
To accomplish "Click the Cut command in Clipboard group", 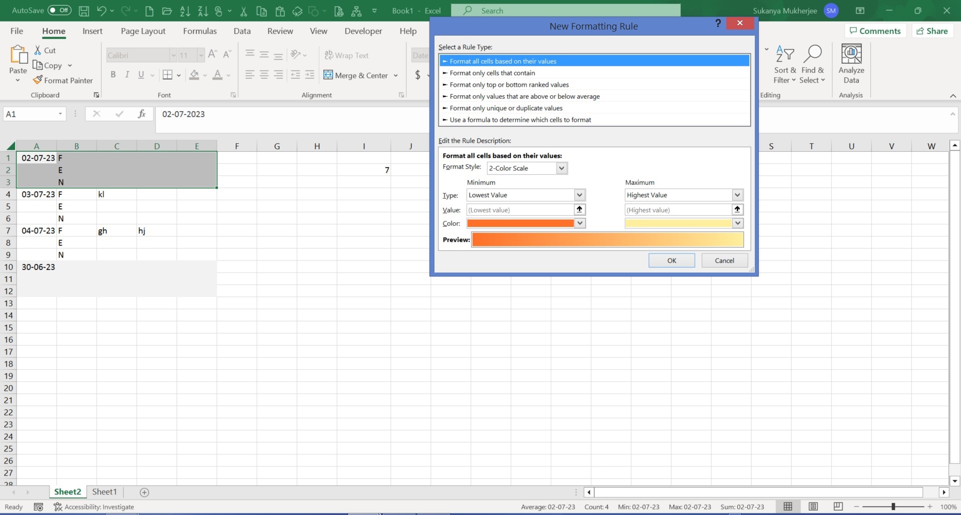I will point(45,50).
